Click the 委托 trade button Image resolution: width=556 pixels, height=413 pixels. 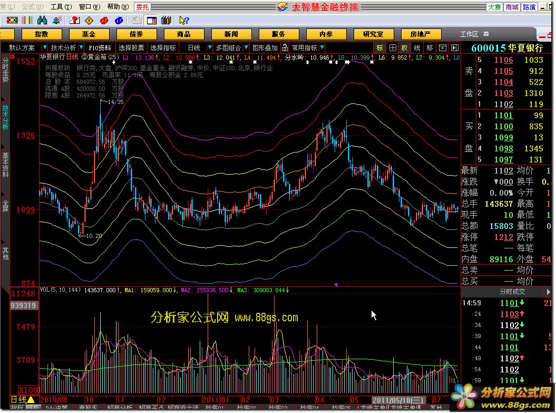point(142,7)
